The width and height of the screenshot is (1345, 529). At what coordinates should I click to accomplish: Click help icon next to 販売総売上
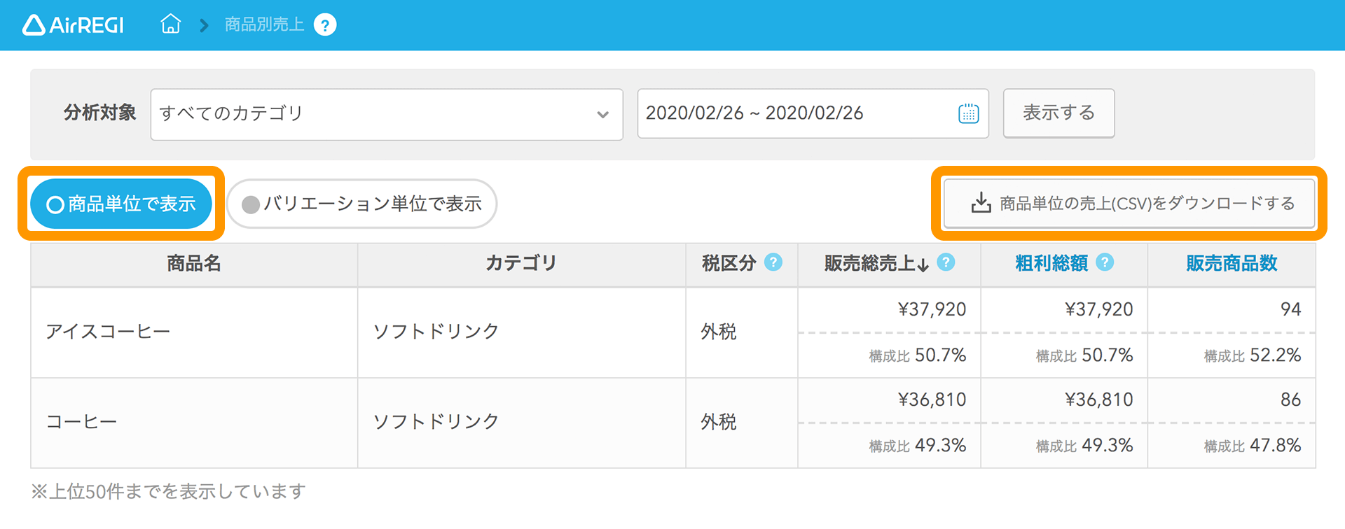click(x=946, y=262)
